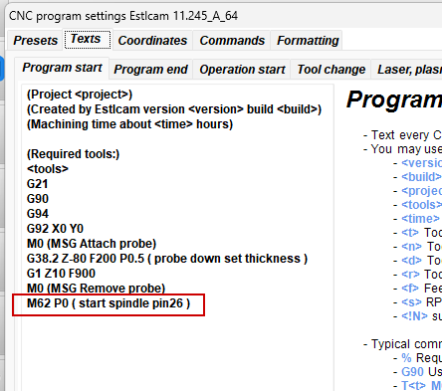Click the <time> placeholder link in help

point(420,219)
